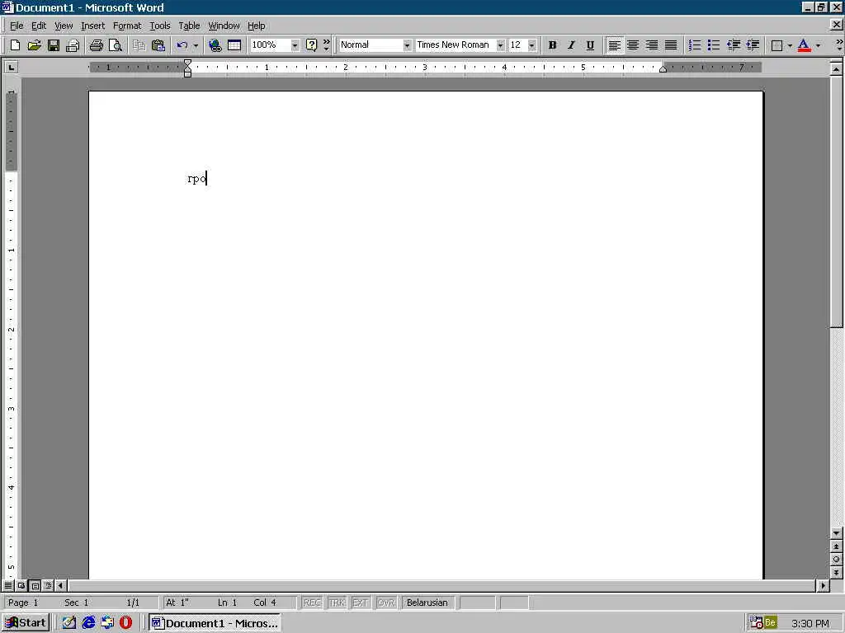The height and width of the screenshot is (633, 845).
Task: Open the Zoom 100% dropdown
Action: click(295, 45)
